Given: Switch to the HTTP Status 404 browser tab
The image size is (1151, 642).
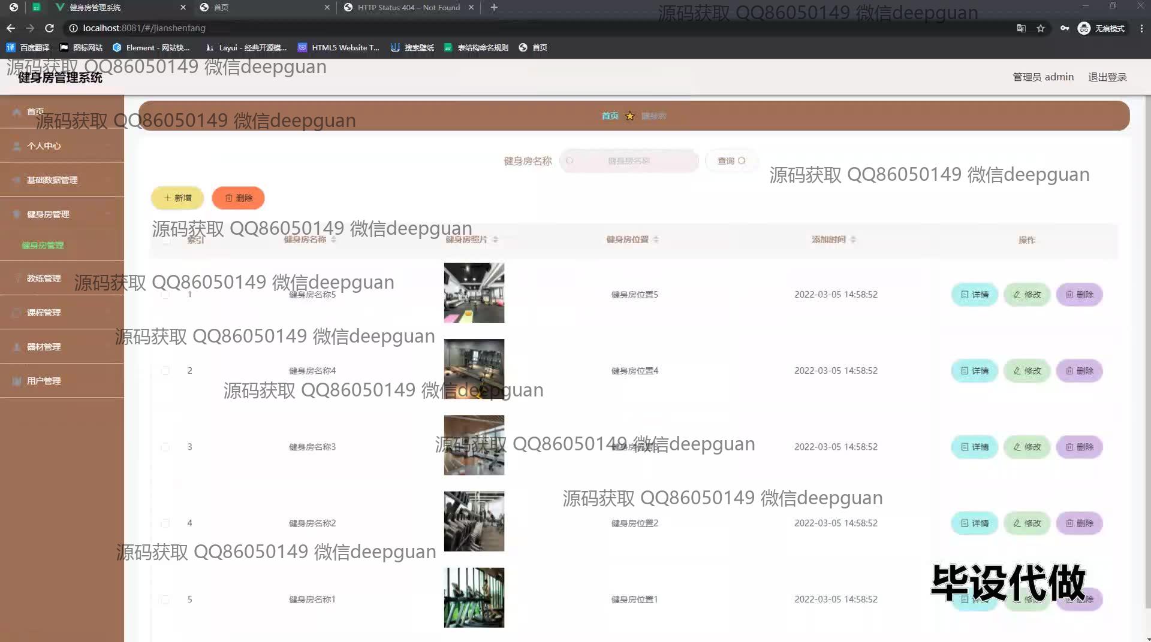Looking at the screenshot, I should tap(409, 7).
